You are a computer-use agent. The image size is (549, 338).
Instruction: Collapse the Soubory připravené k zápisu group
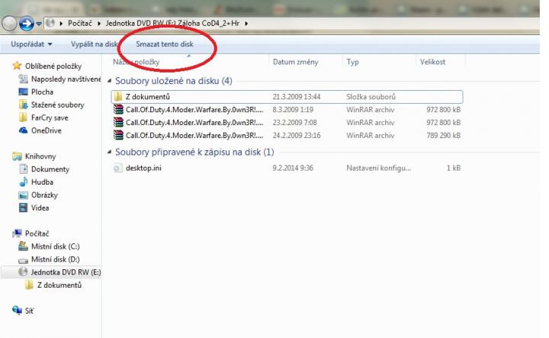coord(109,152)
